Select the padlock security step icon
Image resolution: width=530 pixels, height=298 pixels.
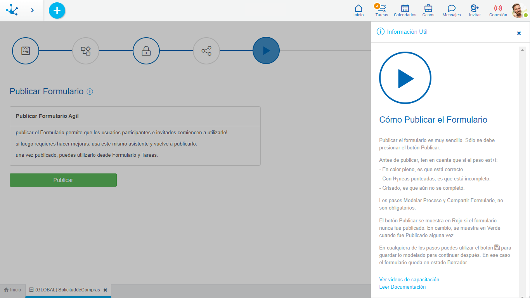click(146, 51)
